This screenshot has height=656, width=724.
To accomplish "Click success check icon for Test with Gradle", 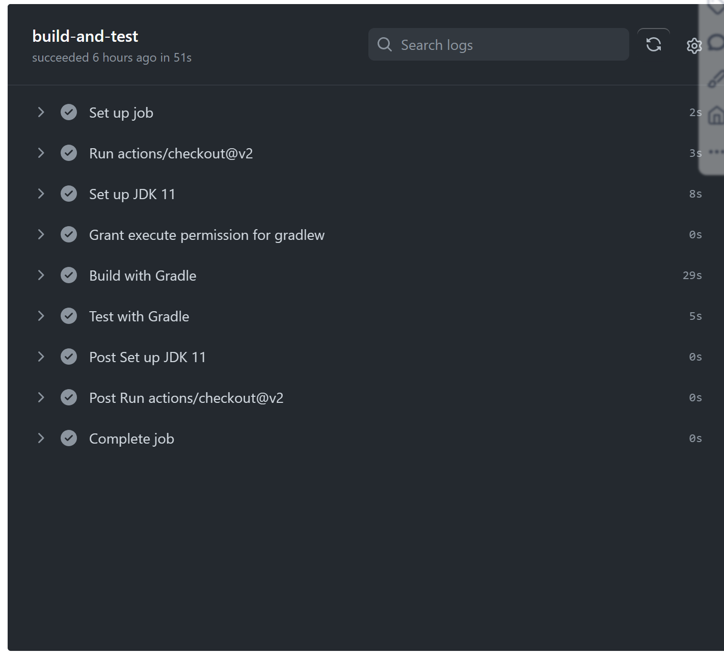I will [69, 316].
